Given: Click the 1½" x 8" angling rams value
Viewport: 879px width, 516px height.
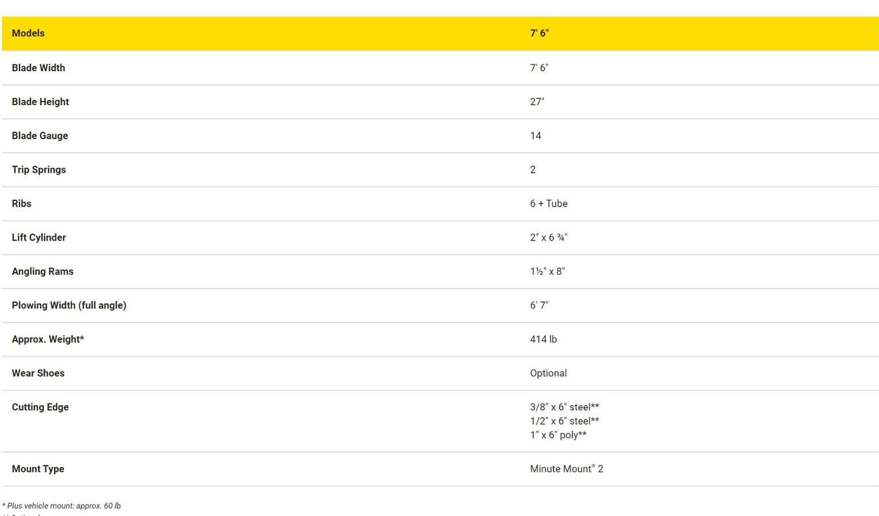Looking at the screenshot, I should pyautogui.click(x=547, y=271).
